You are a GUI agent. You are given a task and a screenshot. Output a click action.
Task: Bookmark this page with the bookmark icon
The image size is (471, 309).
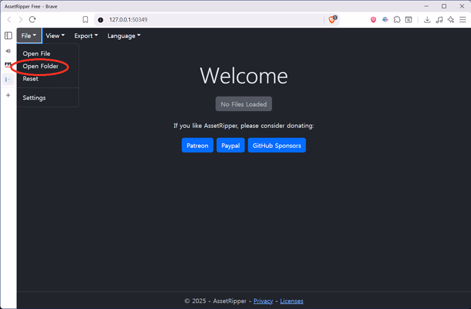[x=85, y=19]
